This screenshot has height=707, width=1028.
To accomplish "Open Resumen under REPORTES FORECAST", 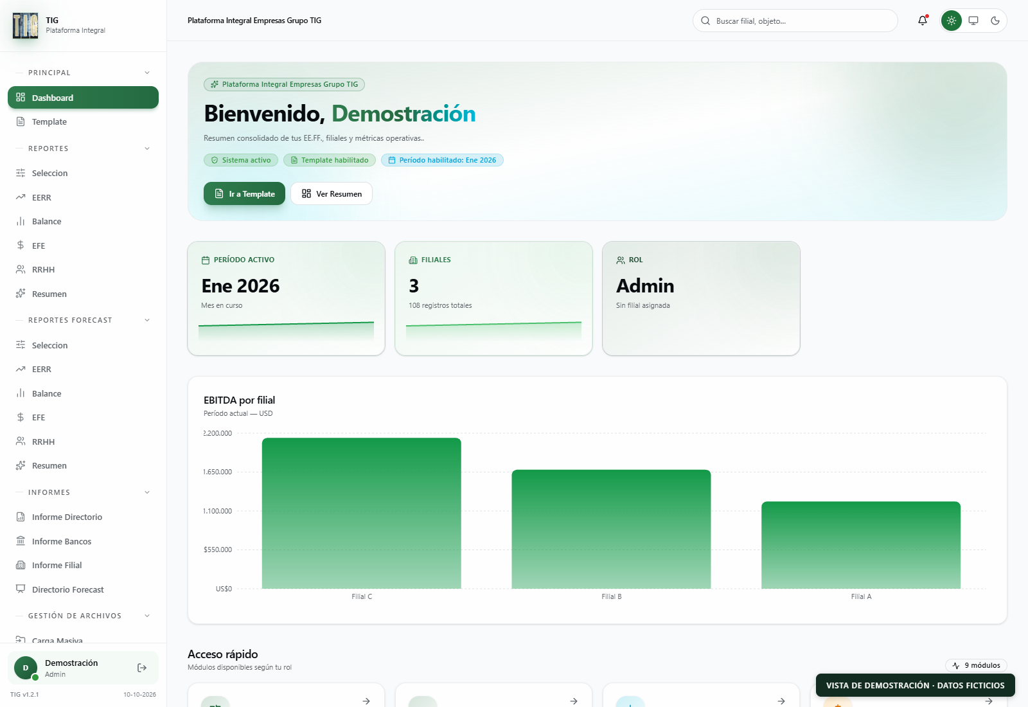I will click(83, 466).
